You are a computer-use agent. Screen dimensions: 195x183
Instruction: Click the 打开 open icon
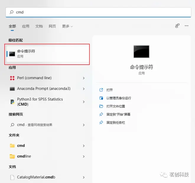[101, 90]
